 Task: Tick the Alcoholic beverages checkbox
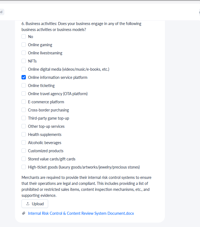(x=24, y=142)
